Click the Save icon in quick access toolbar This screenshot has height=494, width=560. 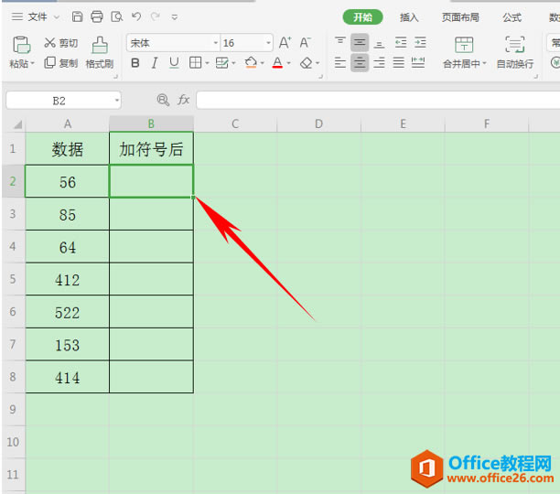(77, 16)
